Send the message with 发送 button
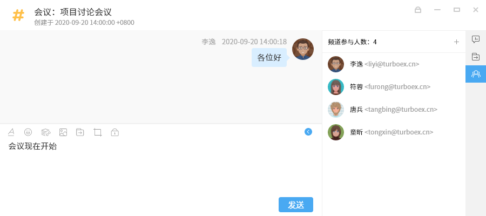Screen dimensions: 486x216 296,205
